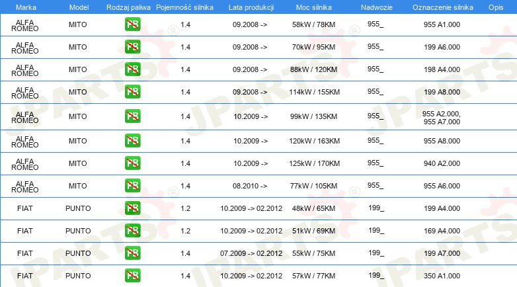Click the Moc silnika column header
517x287 pixels.
[x=314, y=7]
